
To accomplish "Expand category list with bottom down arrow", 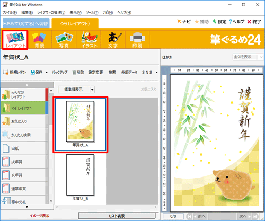I will (x=27, y=207).
